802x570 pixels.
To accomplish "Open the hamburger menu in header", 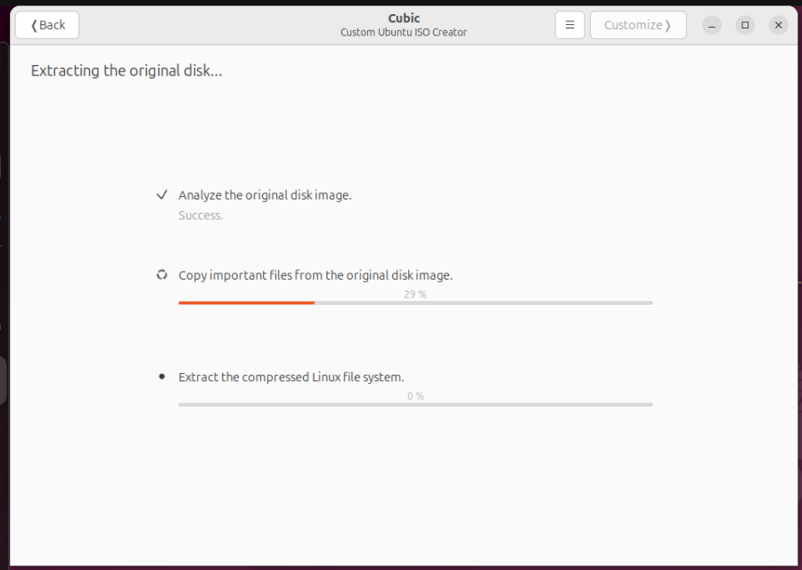I will tap(569, 25).
